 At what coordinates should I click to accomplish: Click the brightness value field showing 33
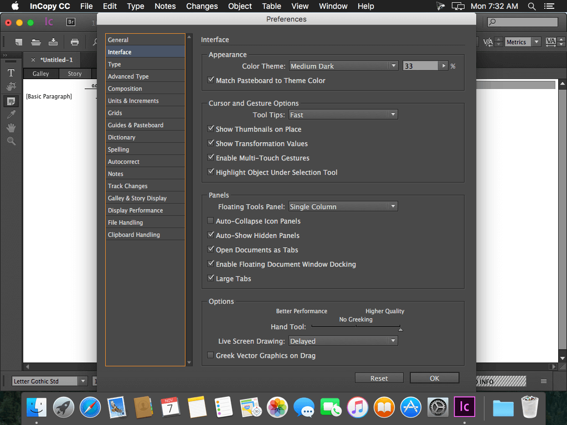tap(421, 66)
